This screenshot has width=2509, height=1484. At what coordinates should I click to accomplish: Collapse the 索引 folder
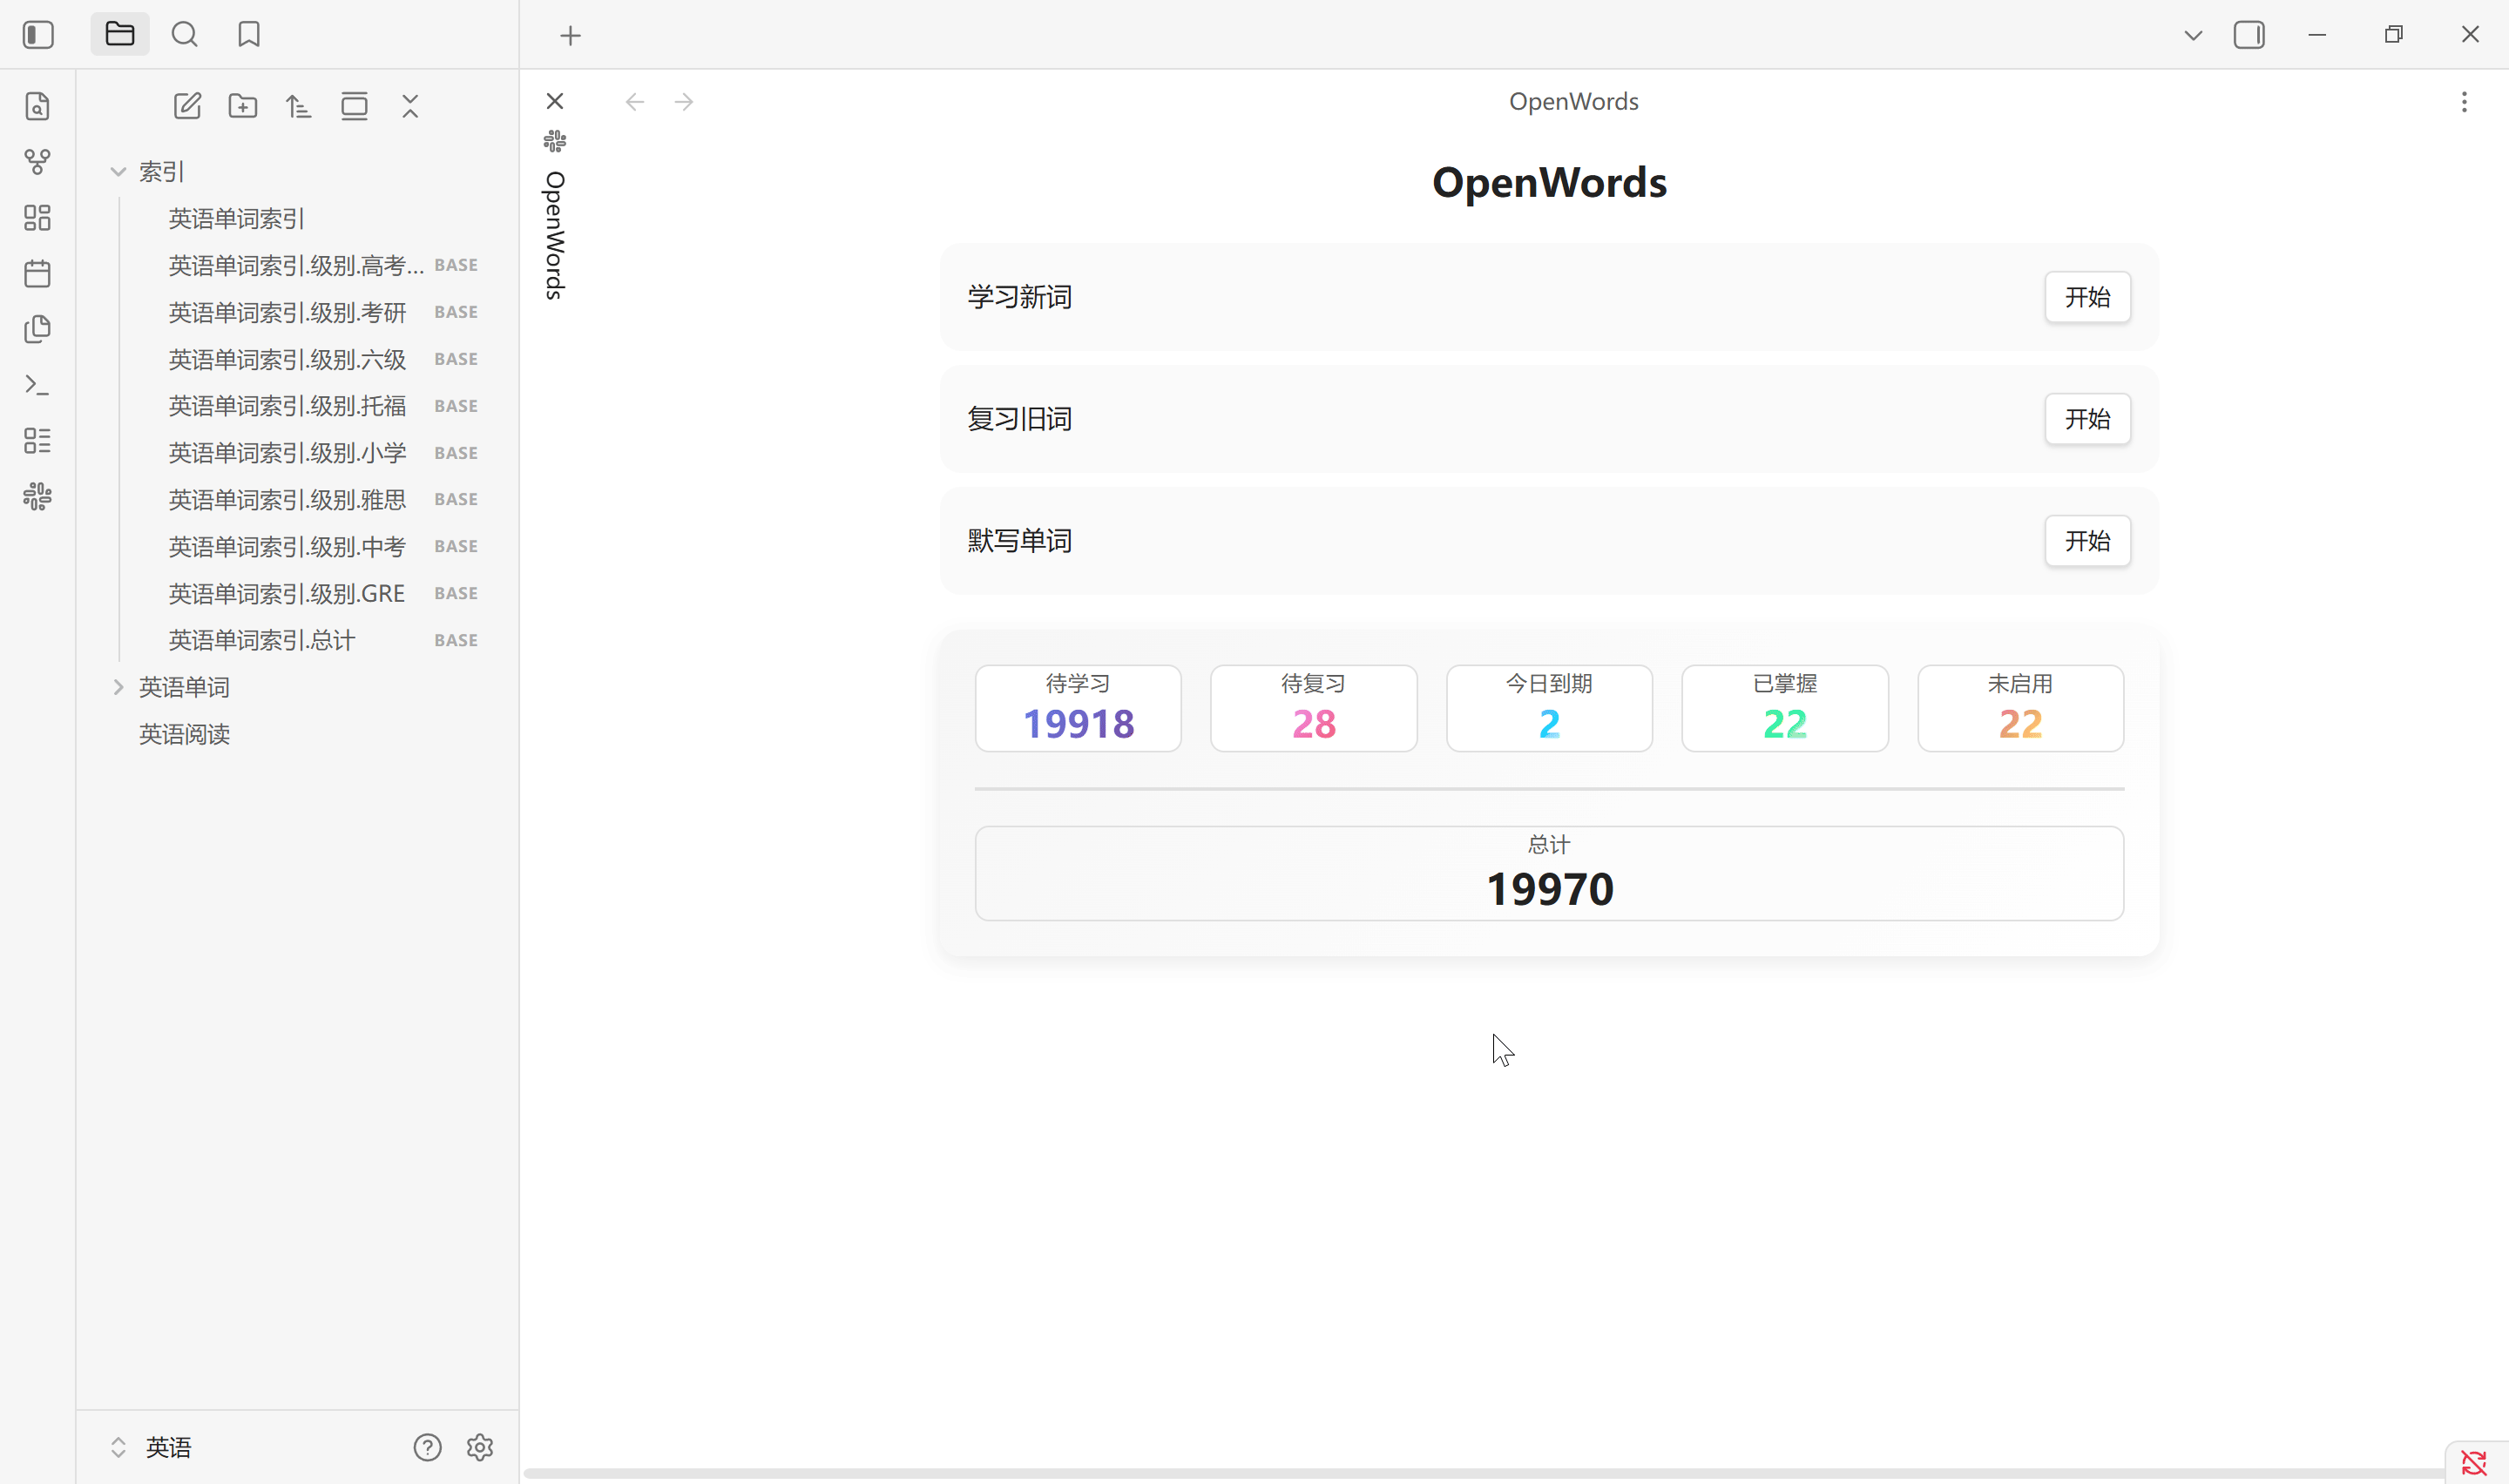(x=118, y=172)
